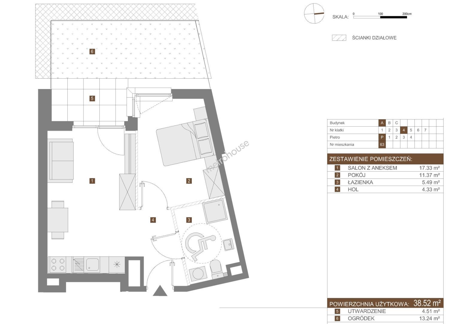Click the compass orientation circle

click(x=314, y=13)
